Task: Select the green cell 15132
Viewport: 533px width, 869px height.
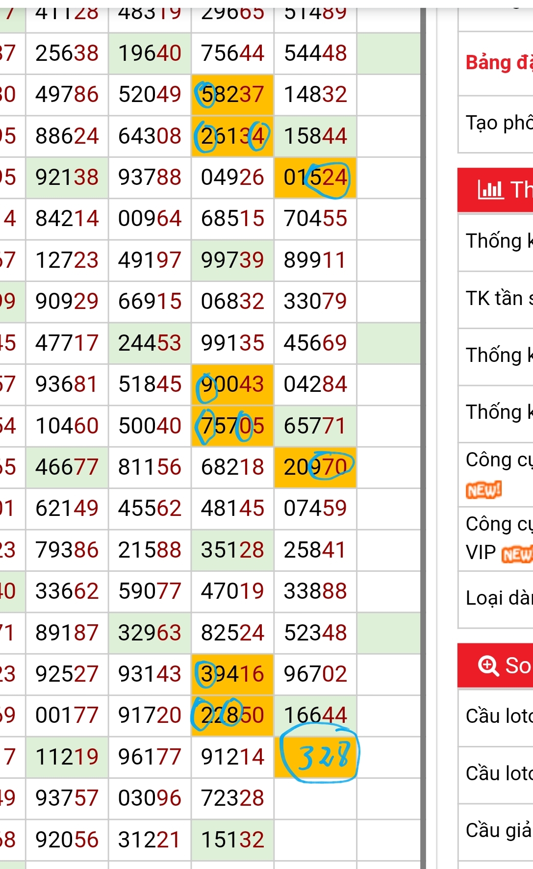Action: (x=232, y=839)
